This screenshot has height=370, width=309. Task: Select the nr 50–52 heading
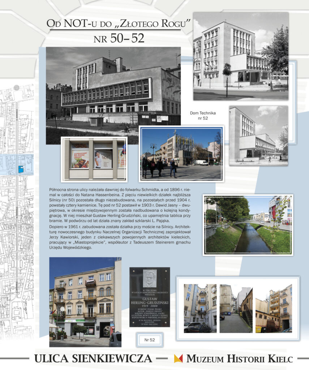coord(119,38)
